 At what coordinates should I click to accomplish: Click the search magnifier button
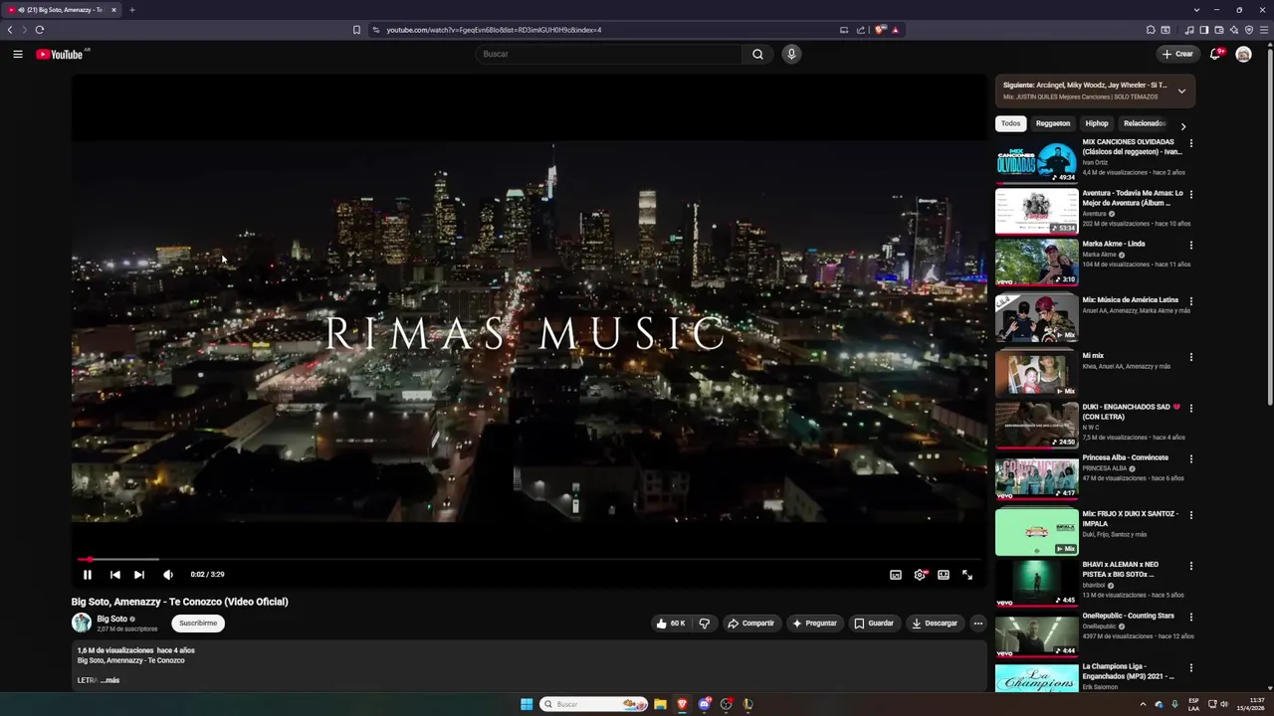pos(757,54)
